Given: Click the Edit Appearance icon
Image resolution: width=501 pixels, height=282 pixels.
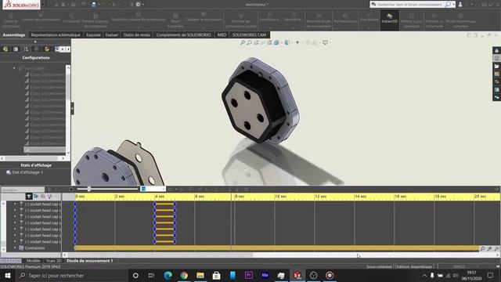Looking at the screenshot, I should click(308, 42).
